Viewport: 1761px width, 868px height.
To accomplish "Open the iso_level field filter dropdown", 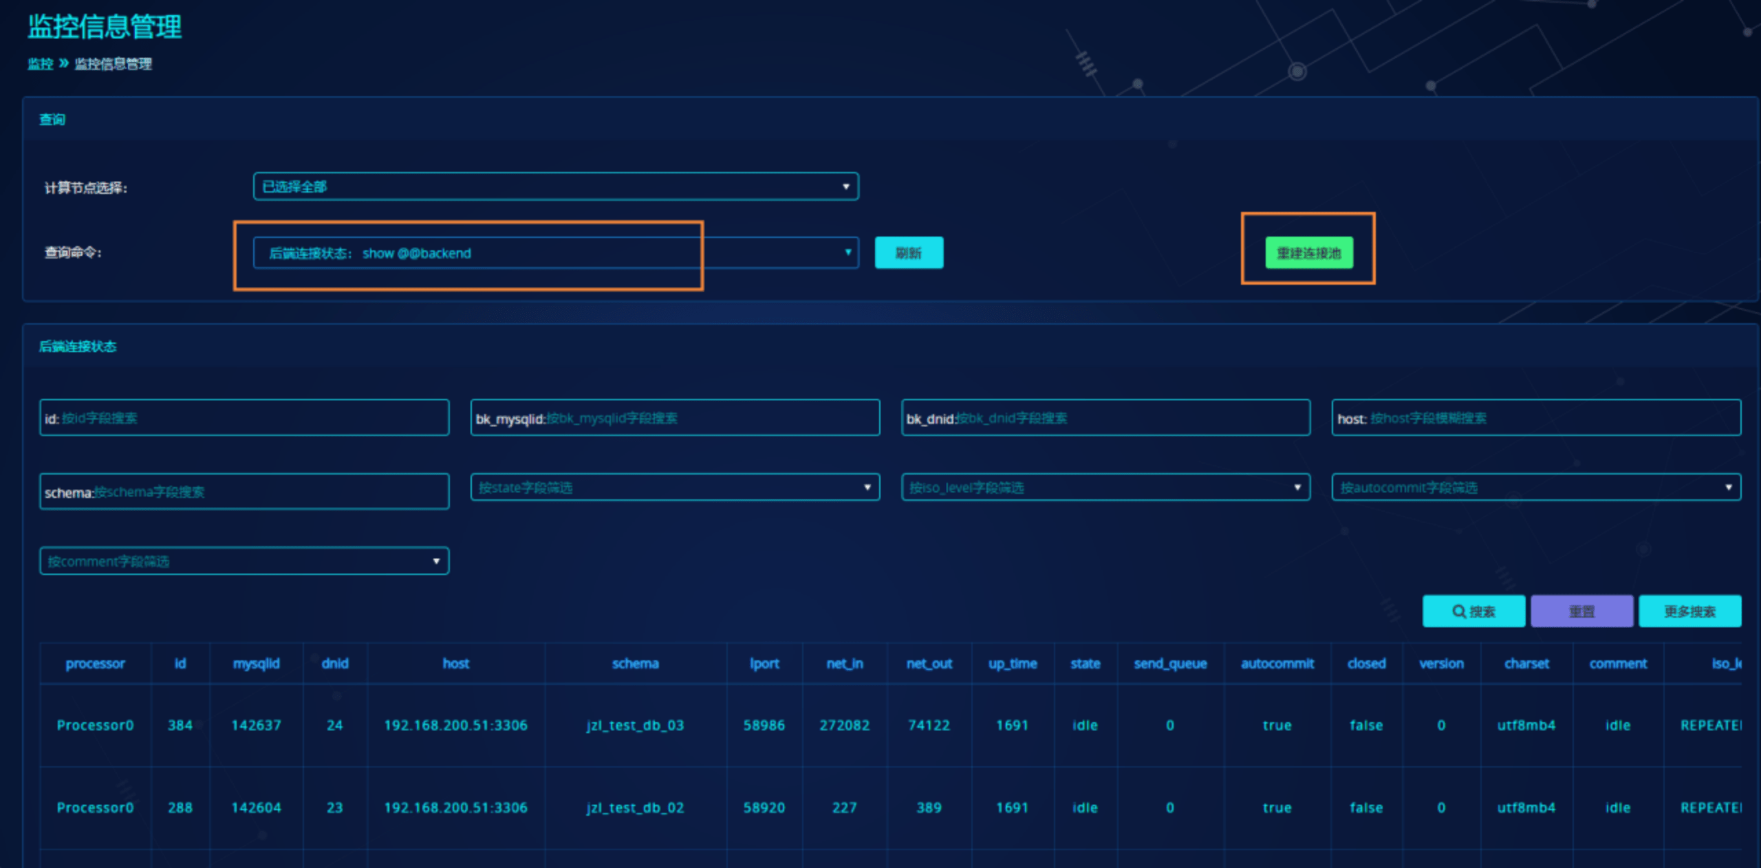I will [1105, 487].
